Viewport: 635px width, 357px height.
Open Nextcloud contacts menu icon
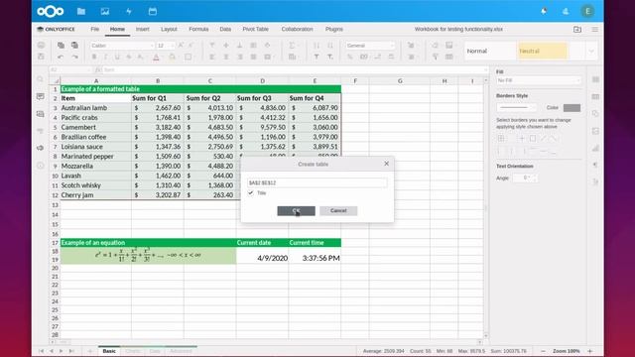[x=566, y=11]
